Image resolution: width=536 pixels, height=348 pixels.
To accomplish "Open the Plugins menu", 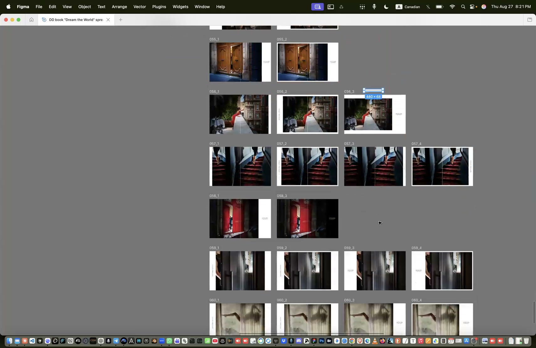I will (x=159, y=7).
